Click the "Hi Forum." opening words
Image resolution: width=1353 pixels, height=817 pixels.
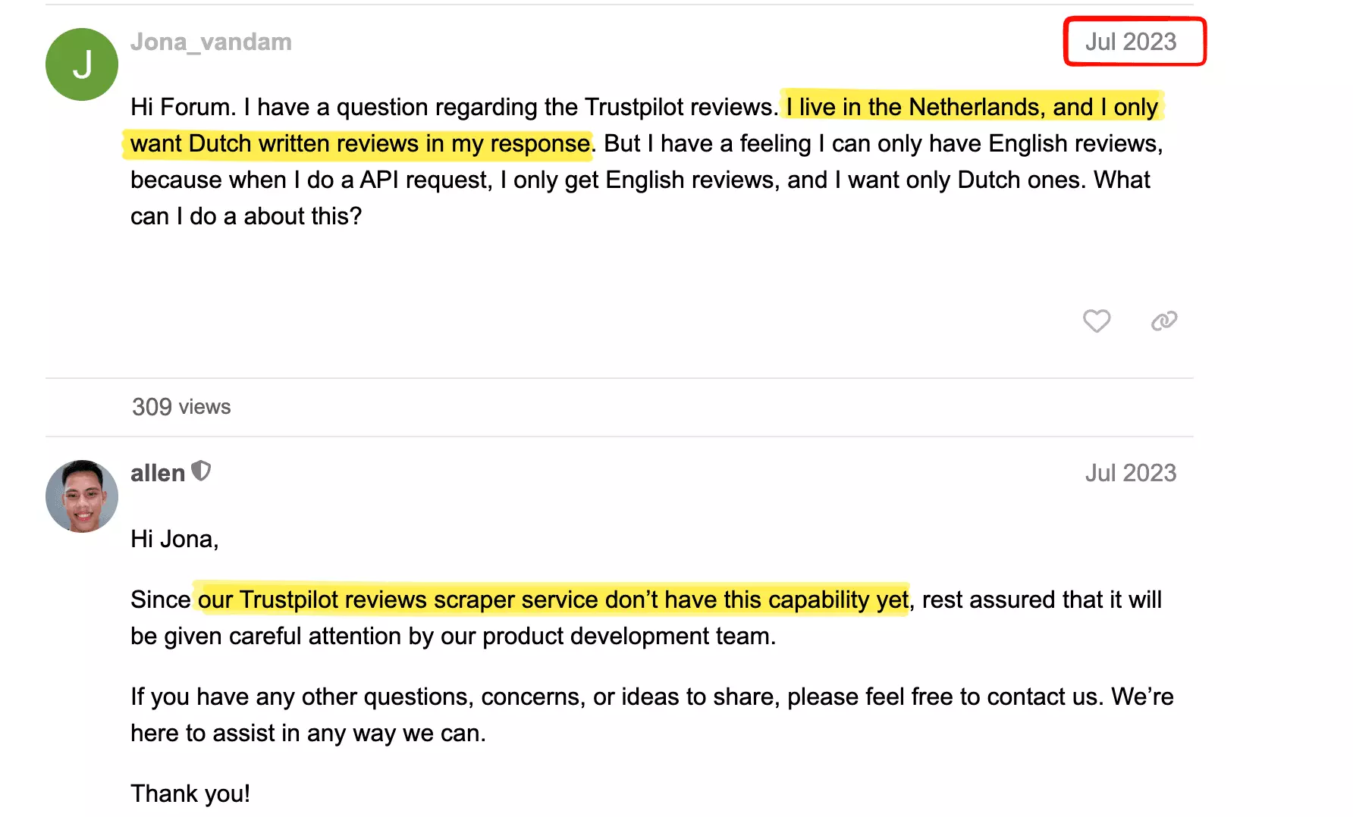182,107
